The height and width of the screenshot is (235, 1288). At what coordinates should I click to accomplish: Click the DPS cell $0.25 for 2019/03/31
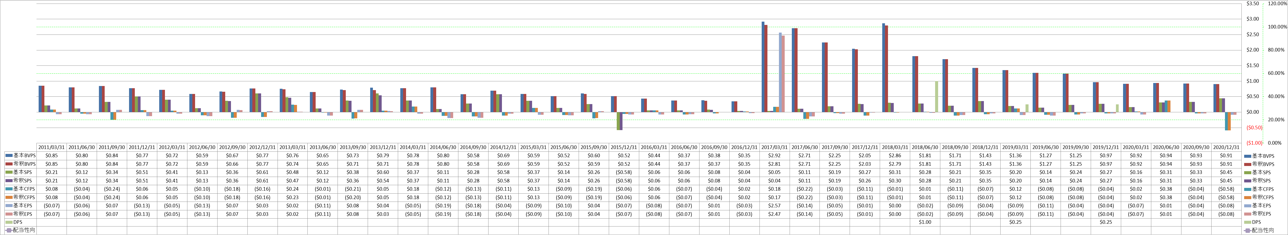point(1015,222)
